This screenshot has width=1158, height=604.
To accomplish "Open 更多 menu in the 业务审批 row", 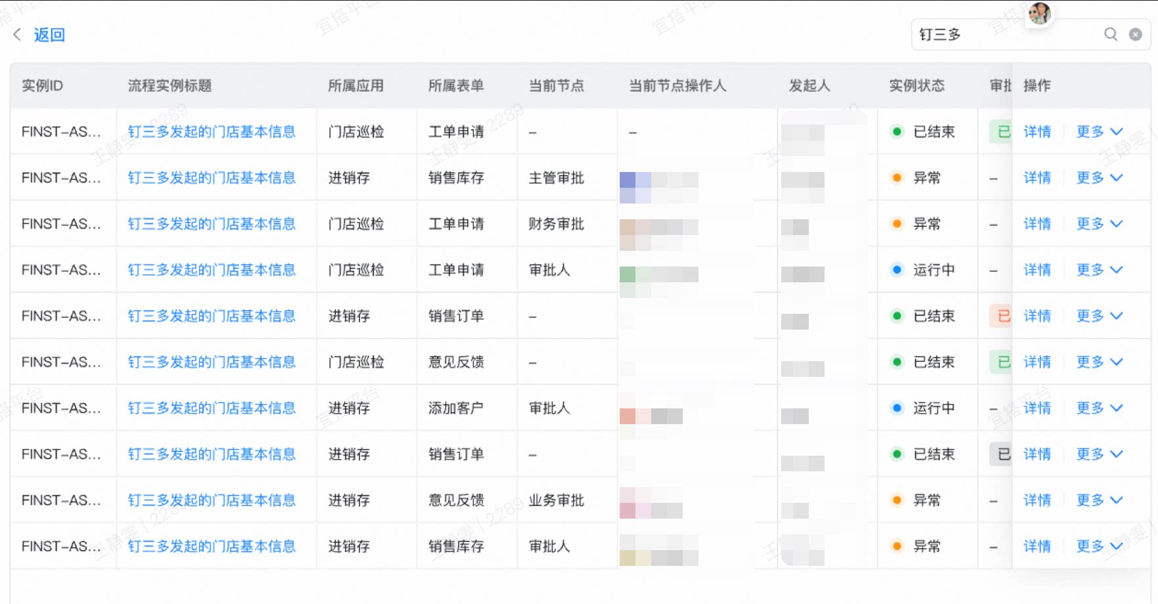I will tap(1100, 500).
